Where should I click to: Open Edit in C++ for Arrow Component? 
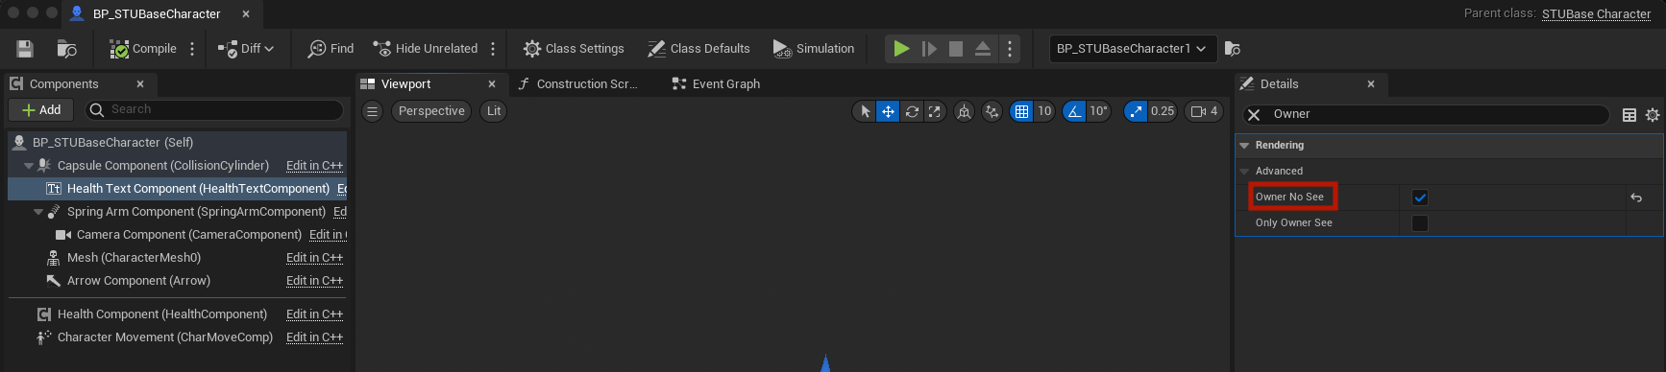(314, 281)
